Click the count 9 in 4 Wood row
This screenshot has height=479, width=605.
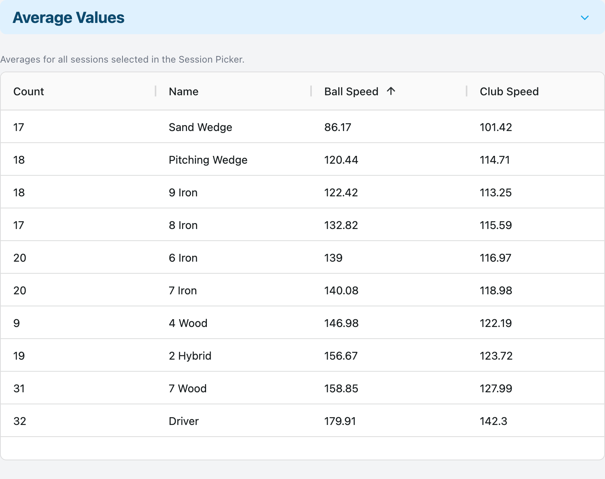pos(17,323)
